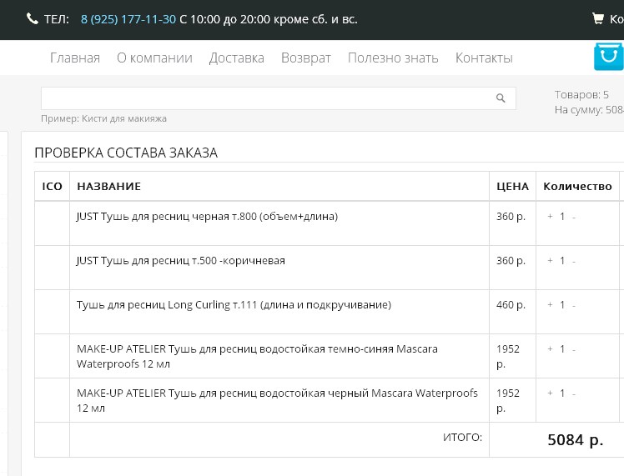This screenshot has height=476, width=624.
Task: Click the ЦЕНА column header
Action: (512, 186)
